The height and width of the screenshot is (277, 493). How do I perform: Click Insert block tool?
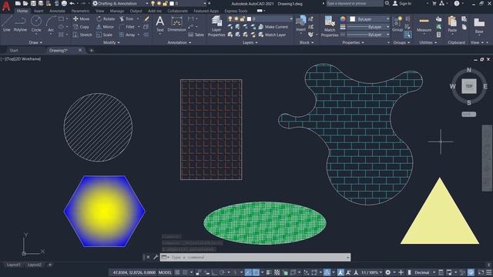[301, 24]
